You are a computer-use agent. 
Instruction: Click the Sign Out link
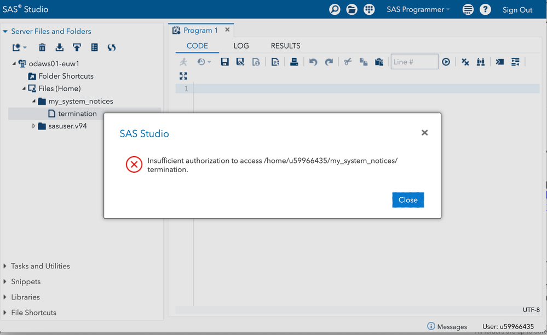click(x=517, y=10)
